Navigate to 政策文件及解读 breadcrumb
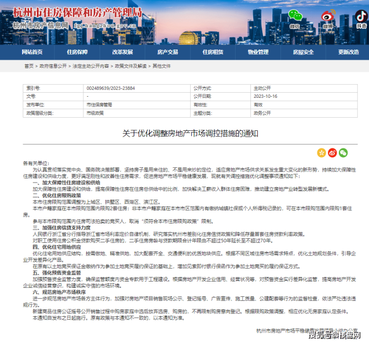The height and width of the screenshot is (343, 369). coord(131,67)
